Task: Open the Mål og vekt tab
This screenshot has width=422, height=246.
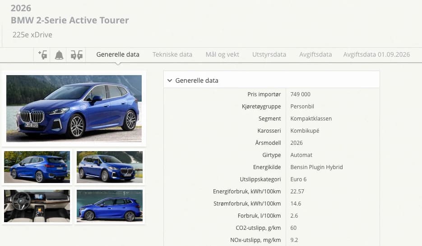Action: point(223,54)
